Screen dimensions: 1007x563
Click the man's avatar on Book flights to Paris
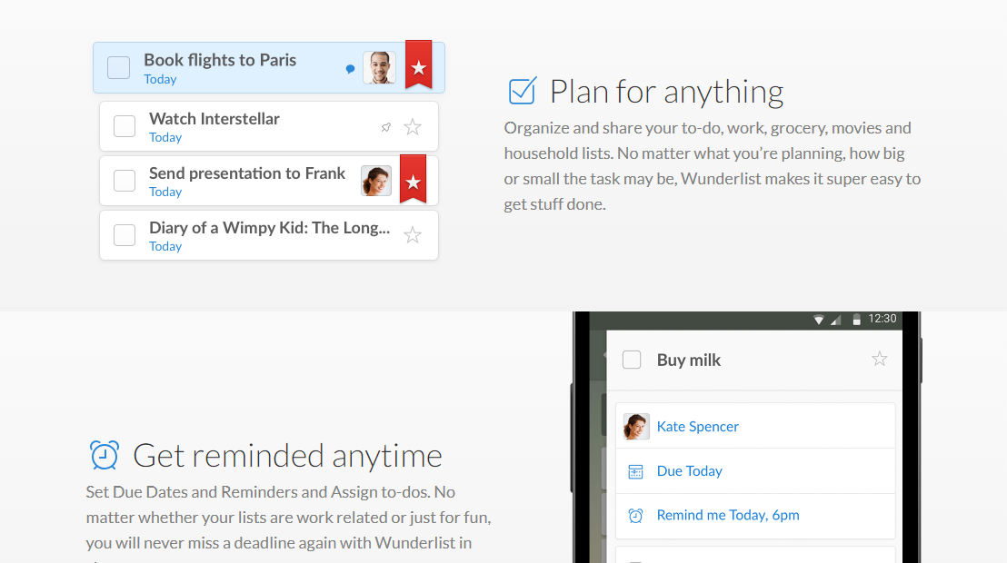click(379, 68)
